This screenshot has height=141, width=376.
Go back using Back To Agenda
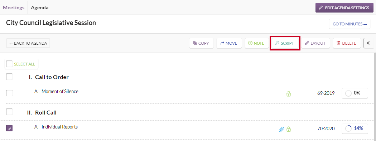pos(28,43)
